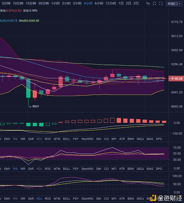This screenshot has height=203, width=184.
Task: Select BOLL in the row under MACD panel
Action: (x=67, y=139)
